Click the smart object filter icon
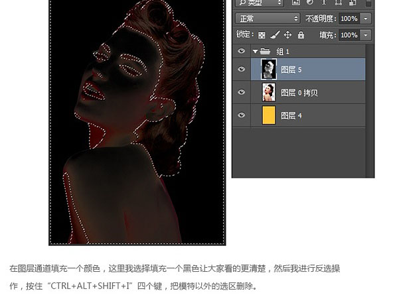 (x=353, y=2)
